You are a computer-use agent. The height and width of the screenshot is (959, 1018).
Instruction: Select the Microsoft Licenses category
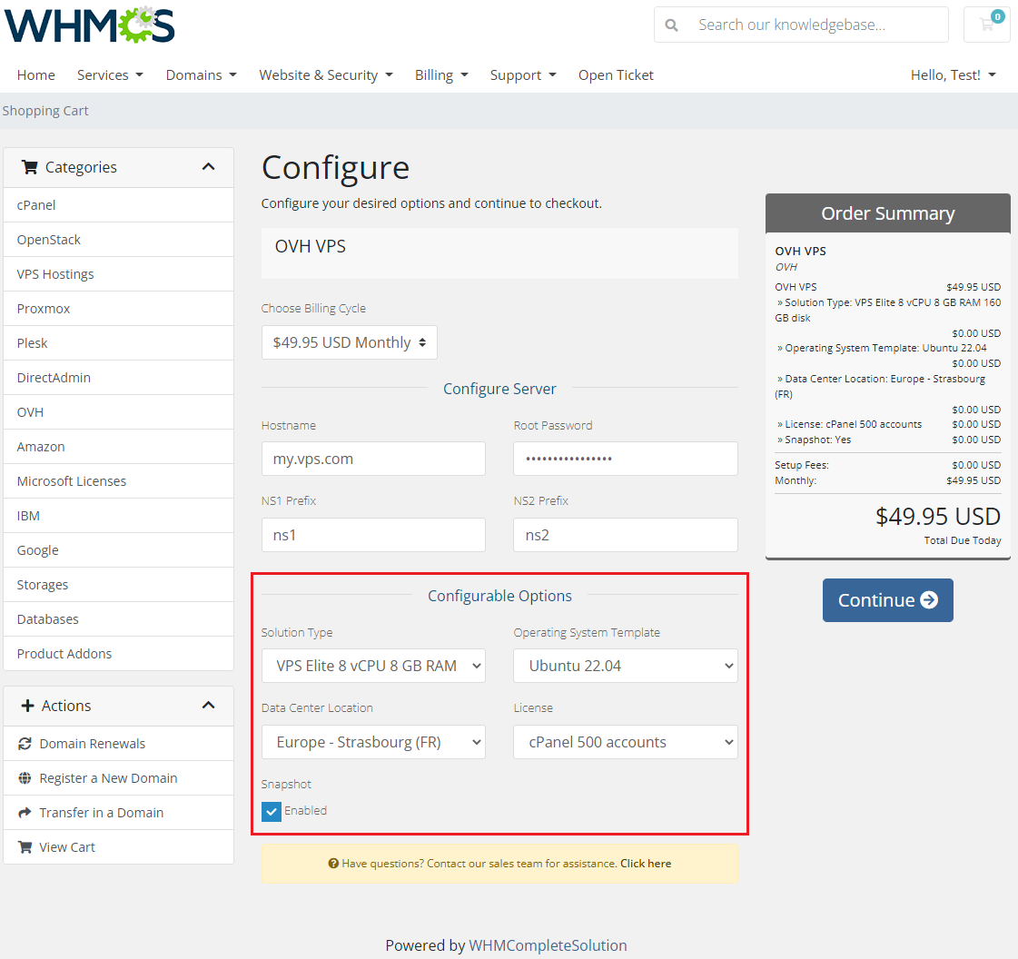[x=118, y=481]
